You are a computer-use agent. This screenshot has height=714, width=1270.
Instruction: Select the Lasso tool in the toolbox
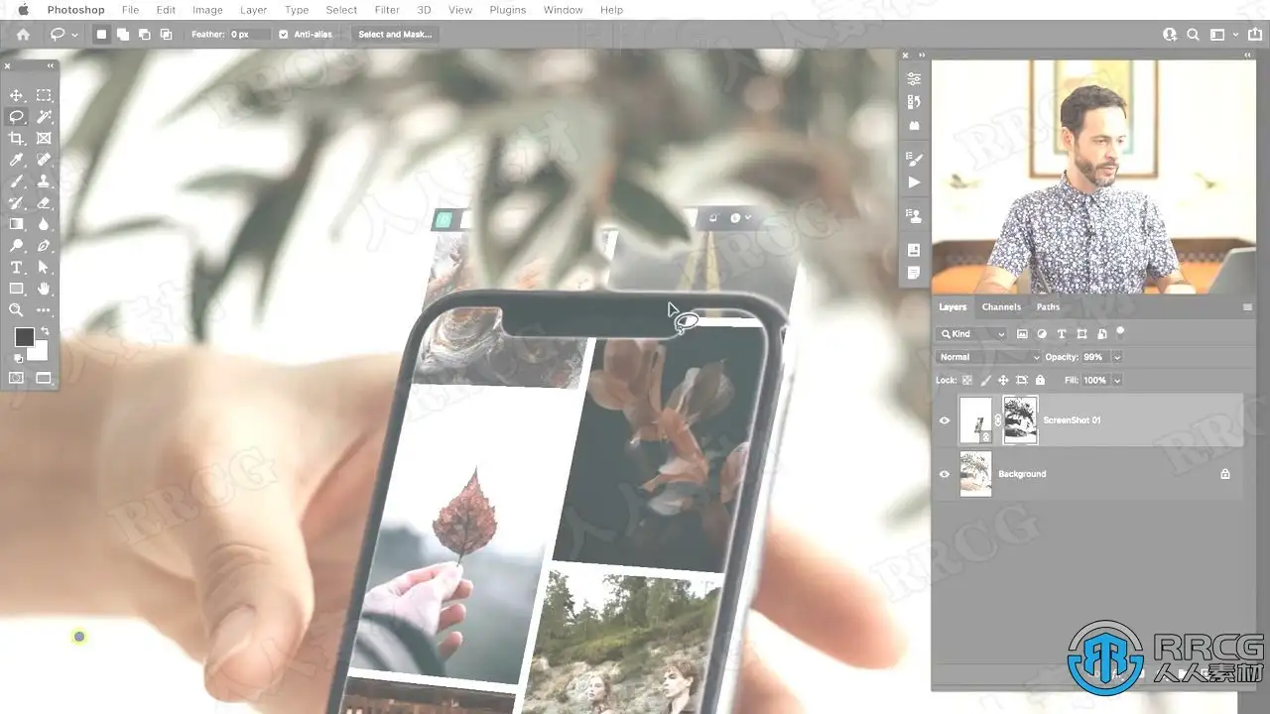pos(17,117)
